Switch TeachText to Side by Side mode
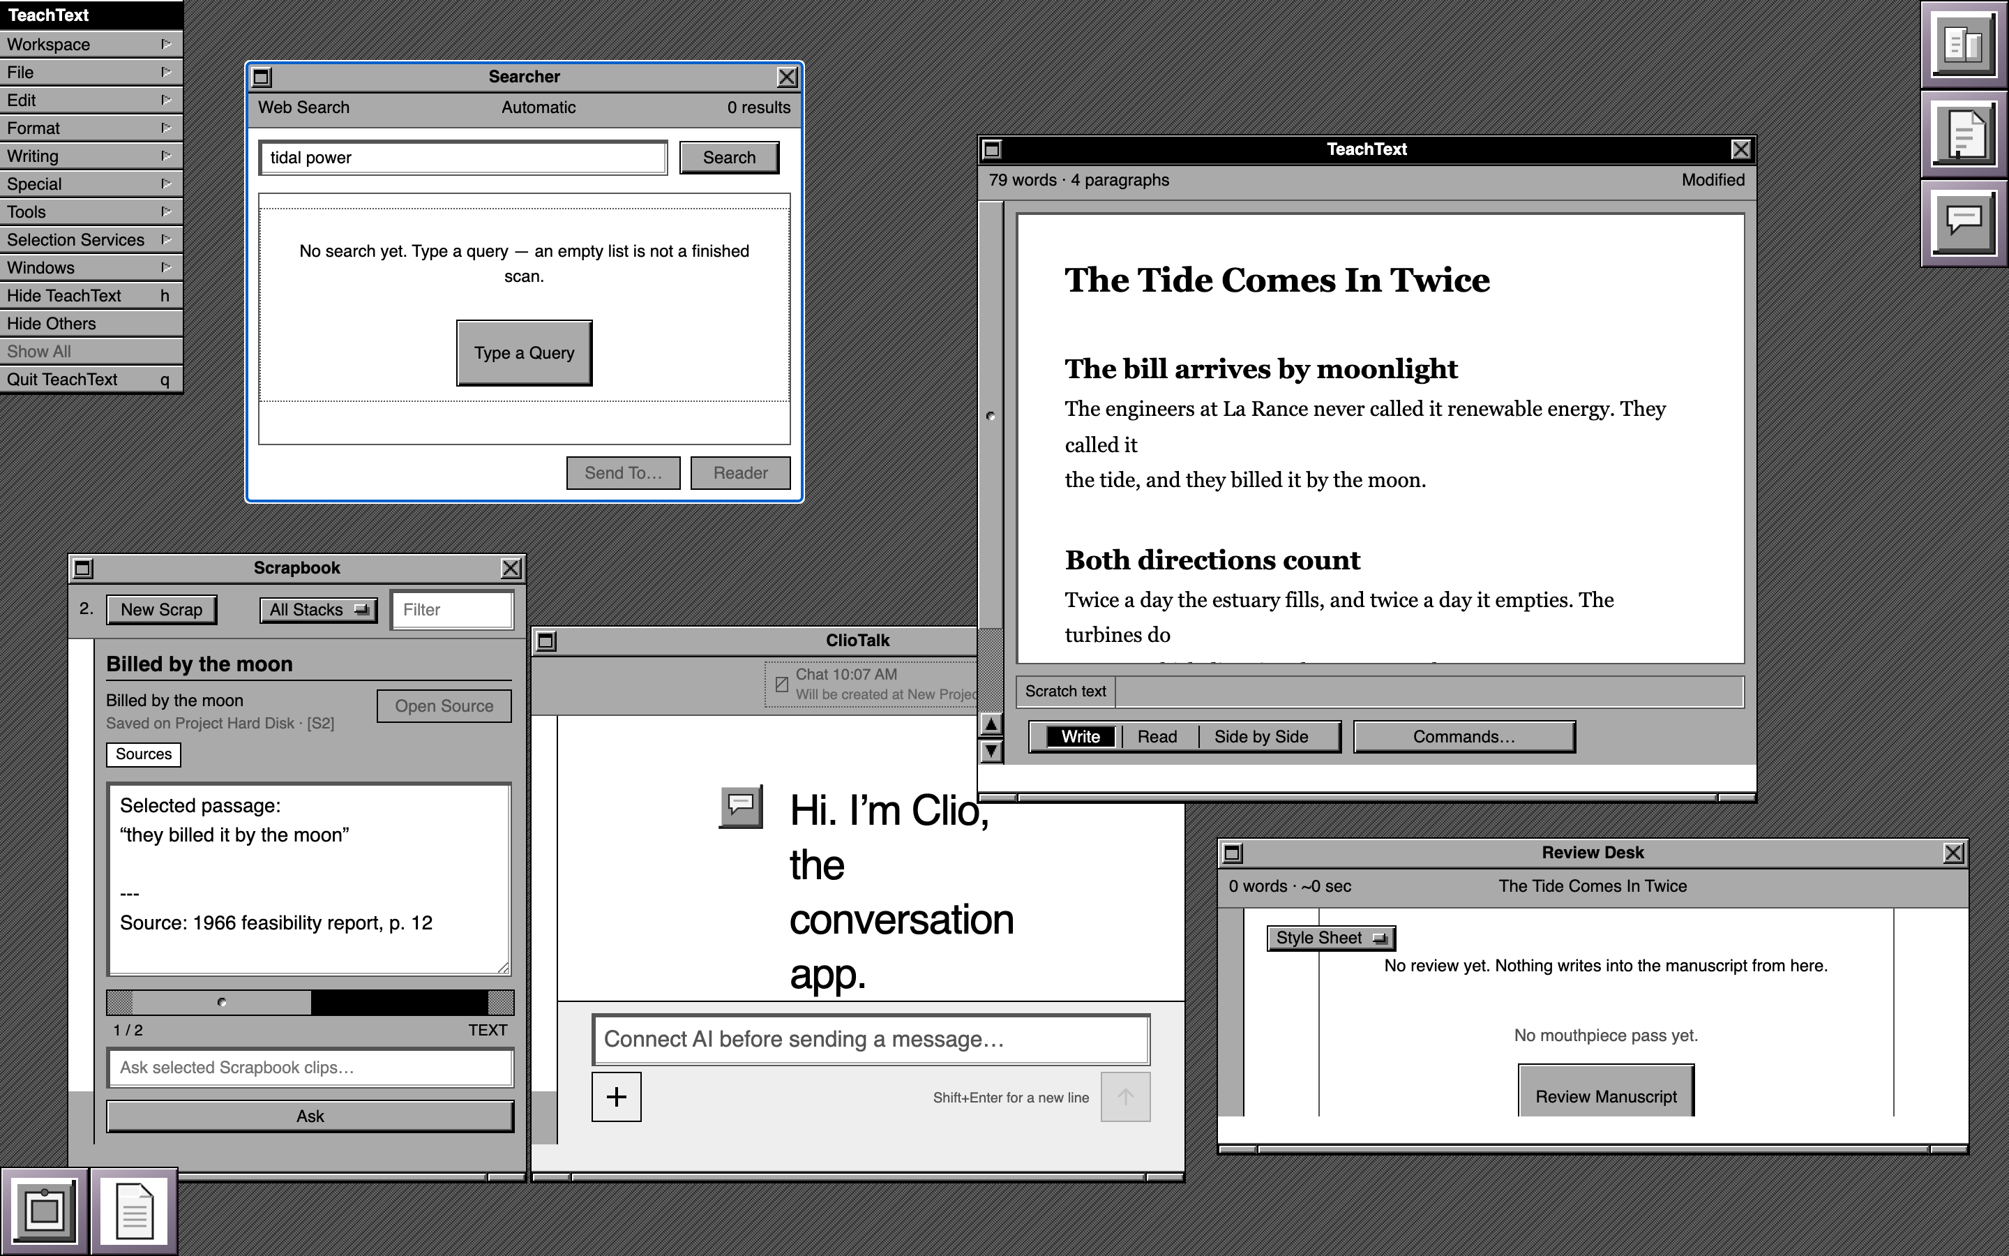 (x=1261, y=737)
